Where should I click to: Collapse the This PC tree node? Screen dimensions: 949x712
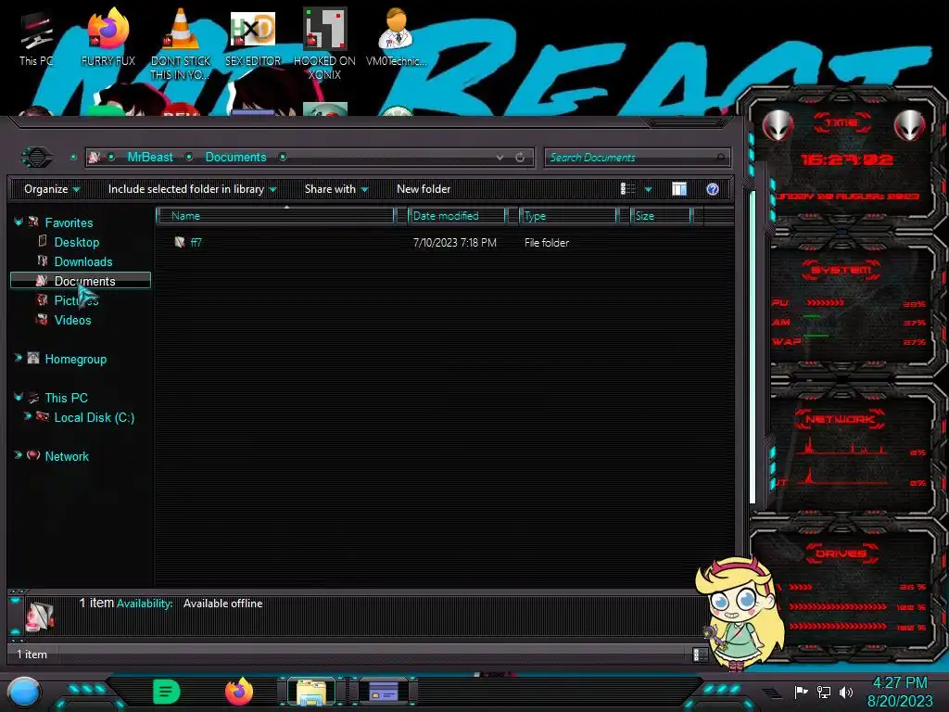pos(19,397)
